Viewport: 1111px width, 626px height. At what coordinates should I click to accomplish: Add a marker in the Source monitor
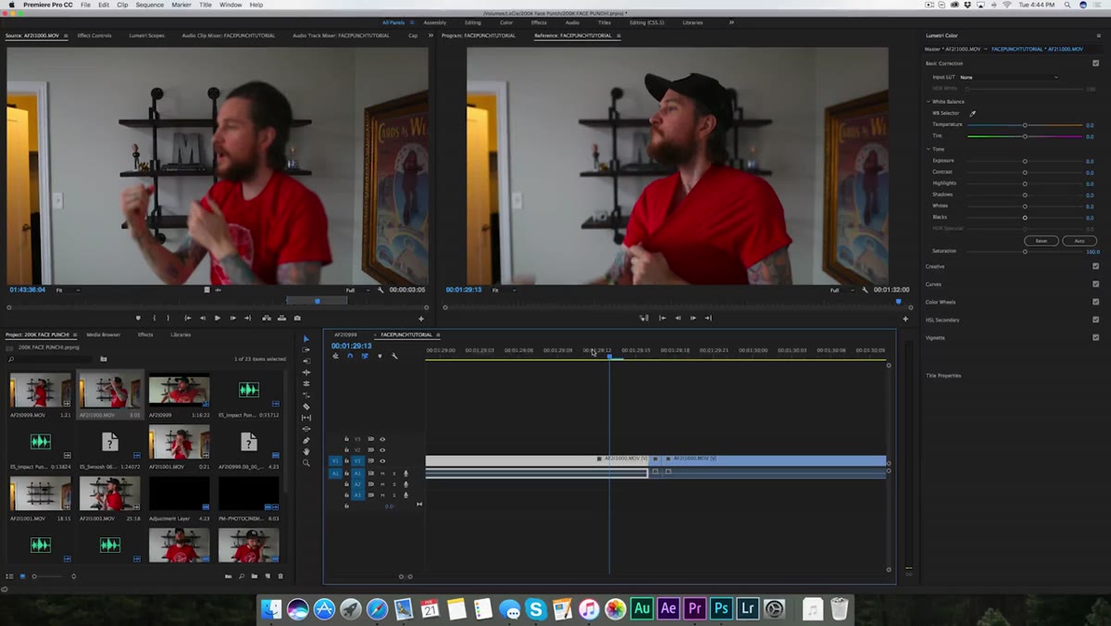coord(138,318)
